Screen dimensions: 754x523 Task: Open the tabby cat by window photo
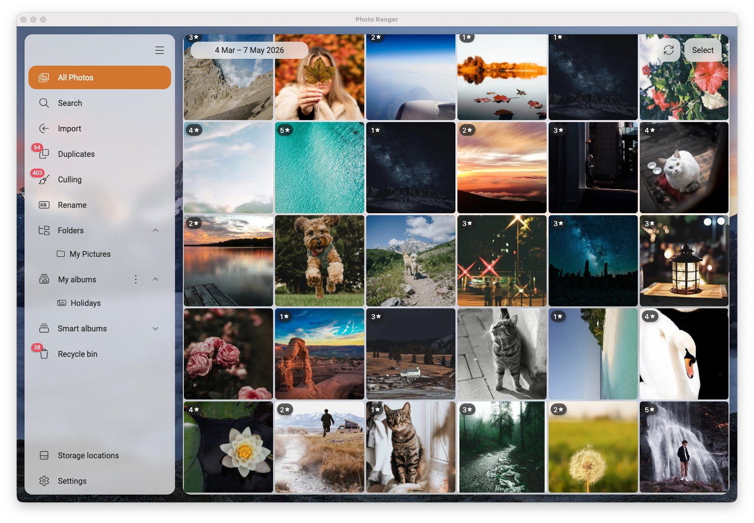[411, 447]
